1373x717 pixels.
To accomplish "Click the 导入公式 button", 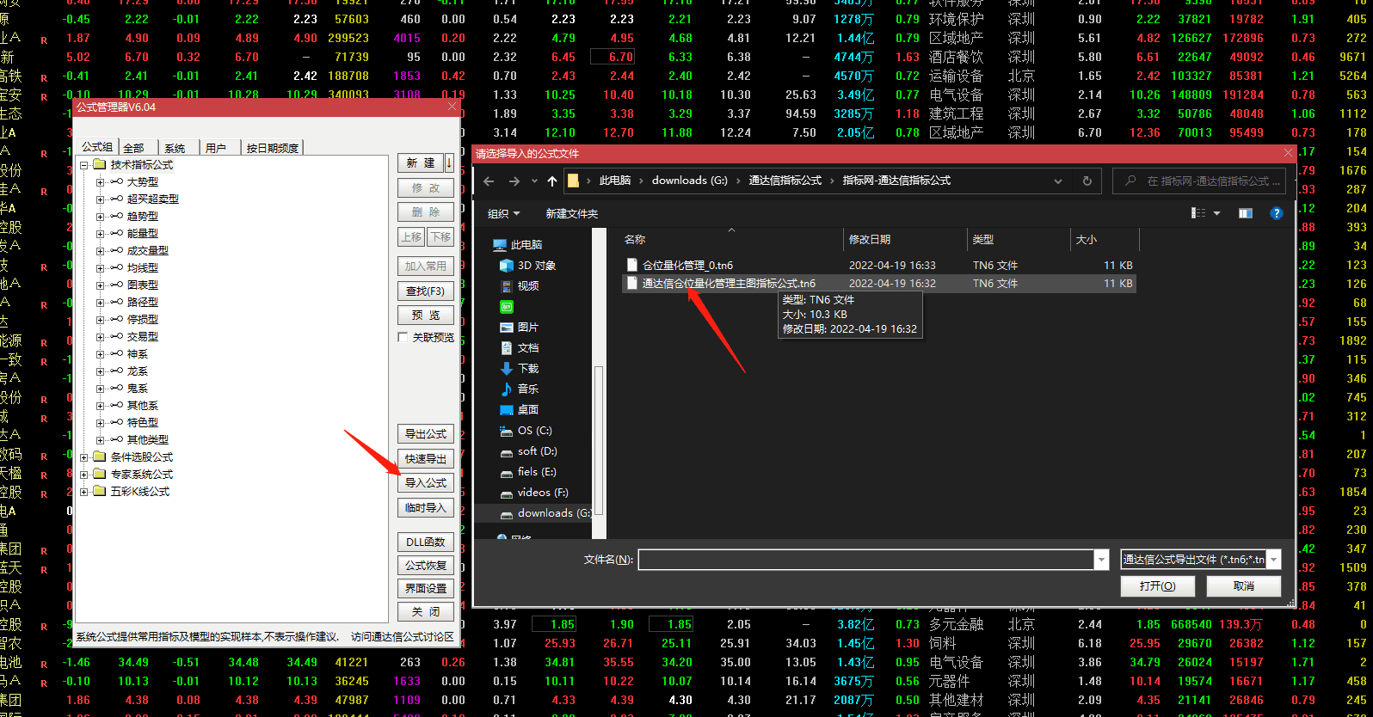I will [x=426, y=483].
